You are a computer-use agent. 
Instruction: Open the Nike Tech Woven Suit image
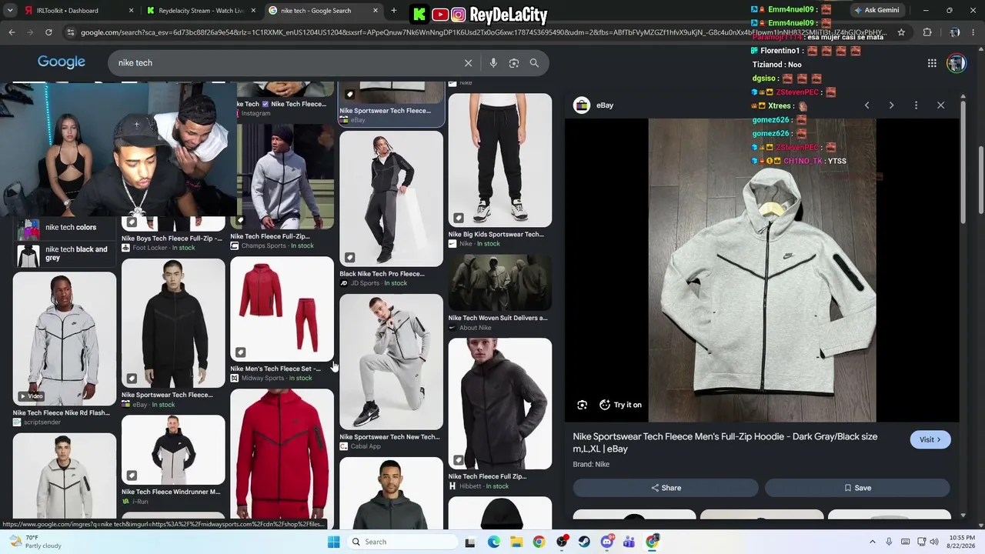500,282
